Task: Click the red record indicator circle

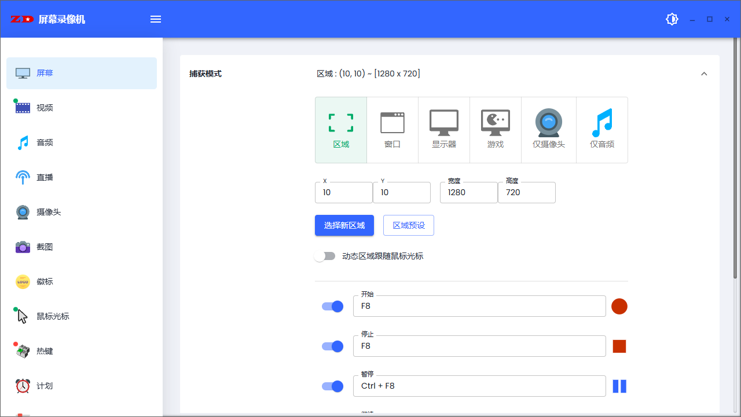Action: pos(619,306)
